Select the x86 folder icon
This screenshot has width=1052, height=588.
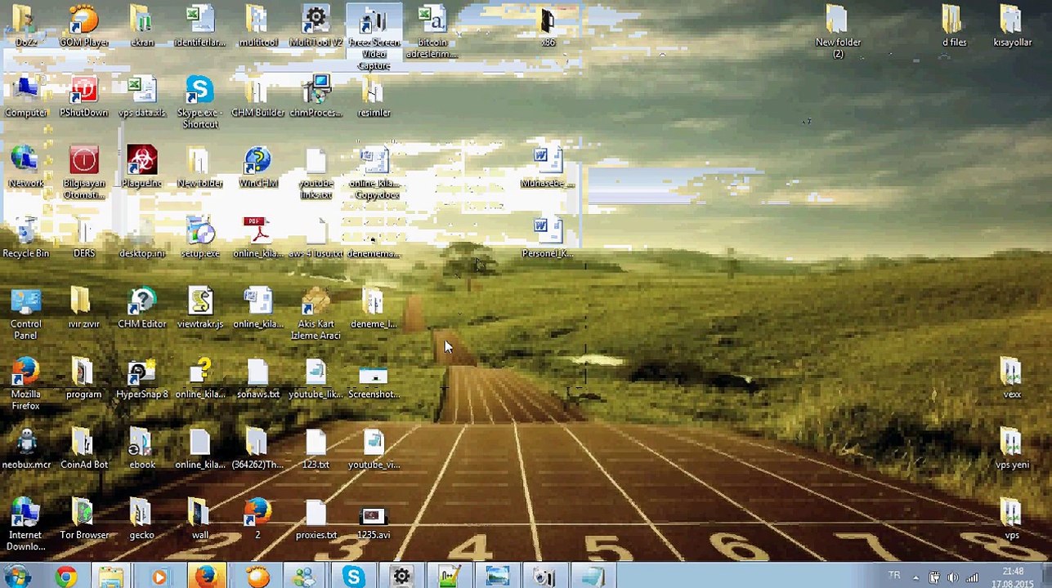pyautogui.click(x=548, y=25)
